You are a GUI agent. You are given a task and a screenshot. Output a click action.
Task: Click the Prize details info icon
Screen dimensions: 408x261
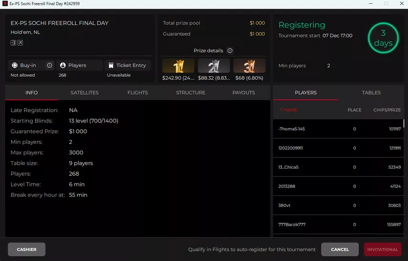click(230, 51)
